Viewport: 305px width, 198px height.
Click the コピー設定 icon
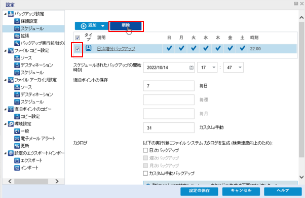(17, 117)
